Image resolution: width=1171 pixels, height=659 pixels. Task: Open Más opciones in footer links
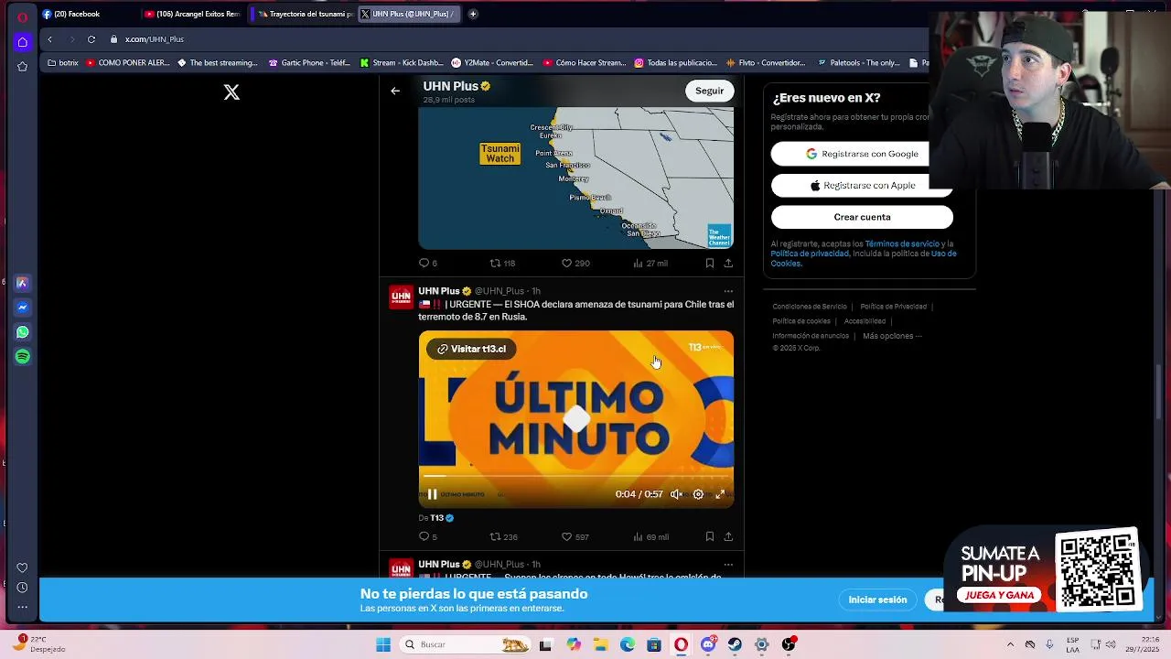pyautogui.click(x=892, y=336)
